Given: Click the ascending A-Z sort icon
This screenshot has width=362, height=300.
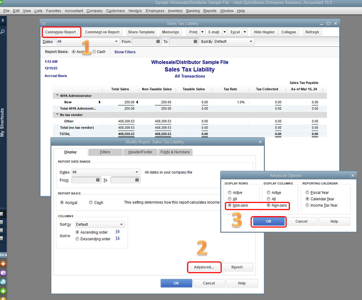Looking at the screenshot, I should click(x=117, y=232).
